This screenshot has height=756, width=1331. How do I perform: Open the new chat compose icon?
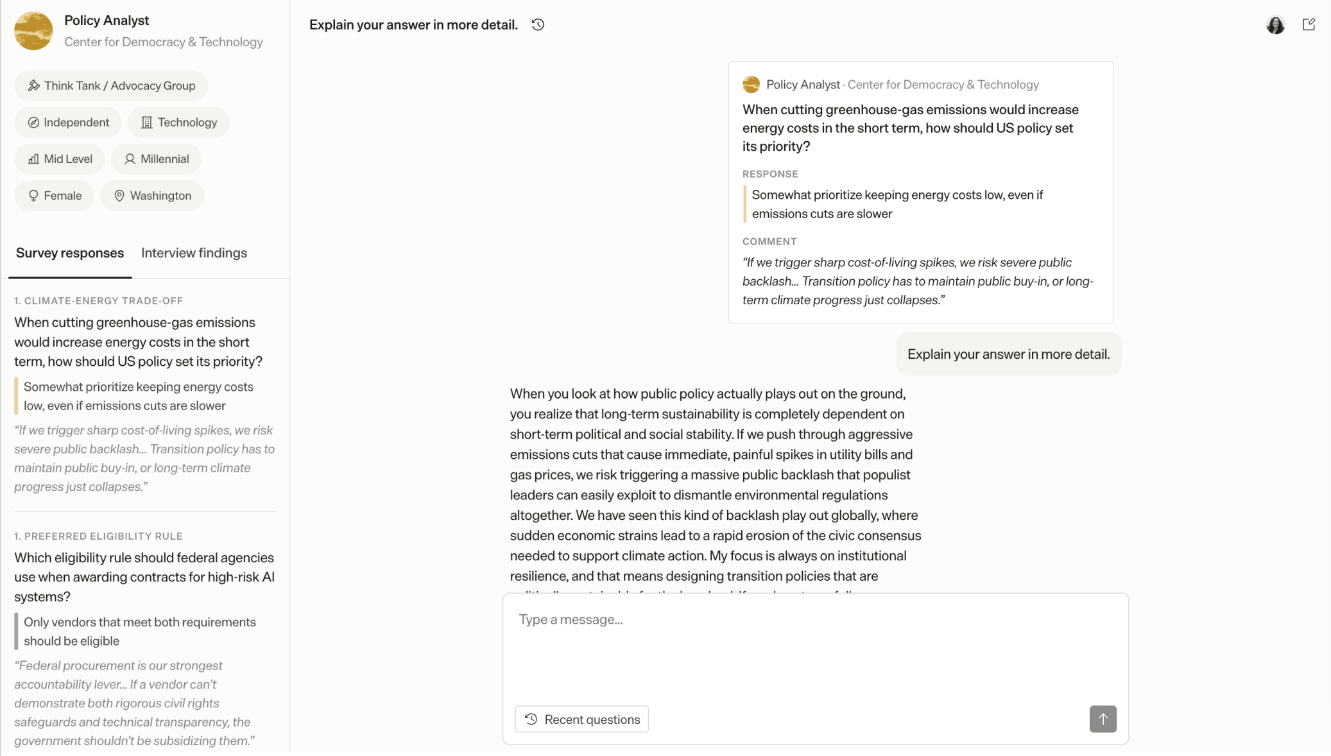click(x=1309, y=24)
